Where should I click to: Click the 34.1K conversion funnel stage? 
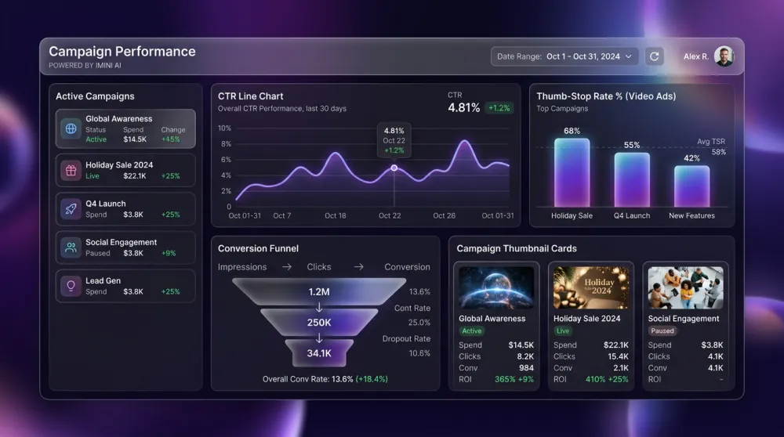point(319,353)
